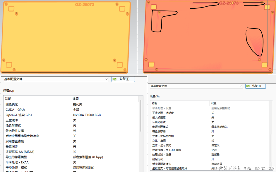Select the CUDA - GPUs row

[71, 110]
